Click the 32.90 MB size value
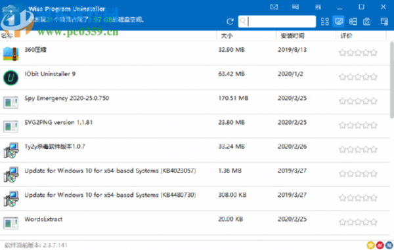Viewport: 394px width, 250px height. pyautogui.click(x=231, y=50)
